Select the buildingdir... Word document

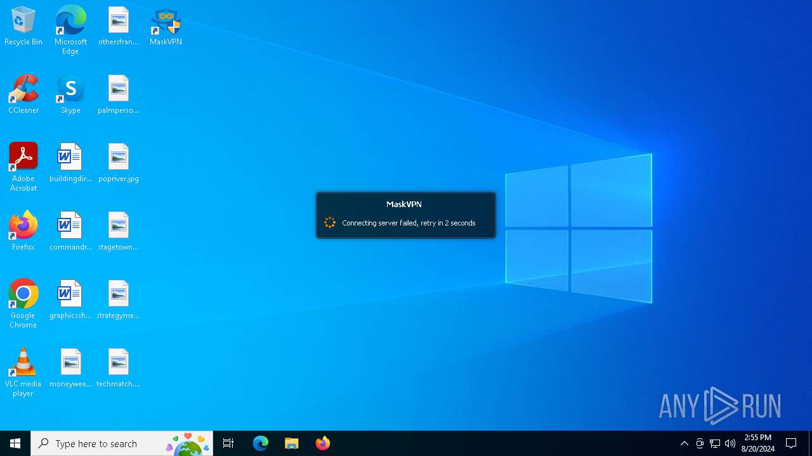click(x=70, y=163)
